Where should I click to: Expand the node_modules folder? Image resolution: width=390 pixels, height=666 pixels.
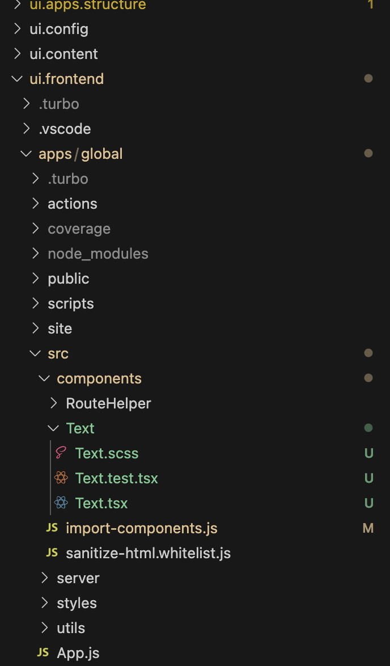click(35, 254)
